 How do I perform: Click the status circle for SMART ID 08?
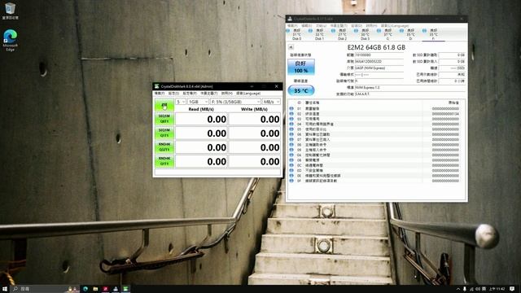[291, 145]
